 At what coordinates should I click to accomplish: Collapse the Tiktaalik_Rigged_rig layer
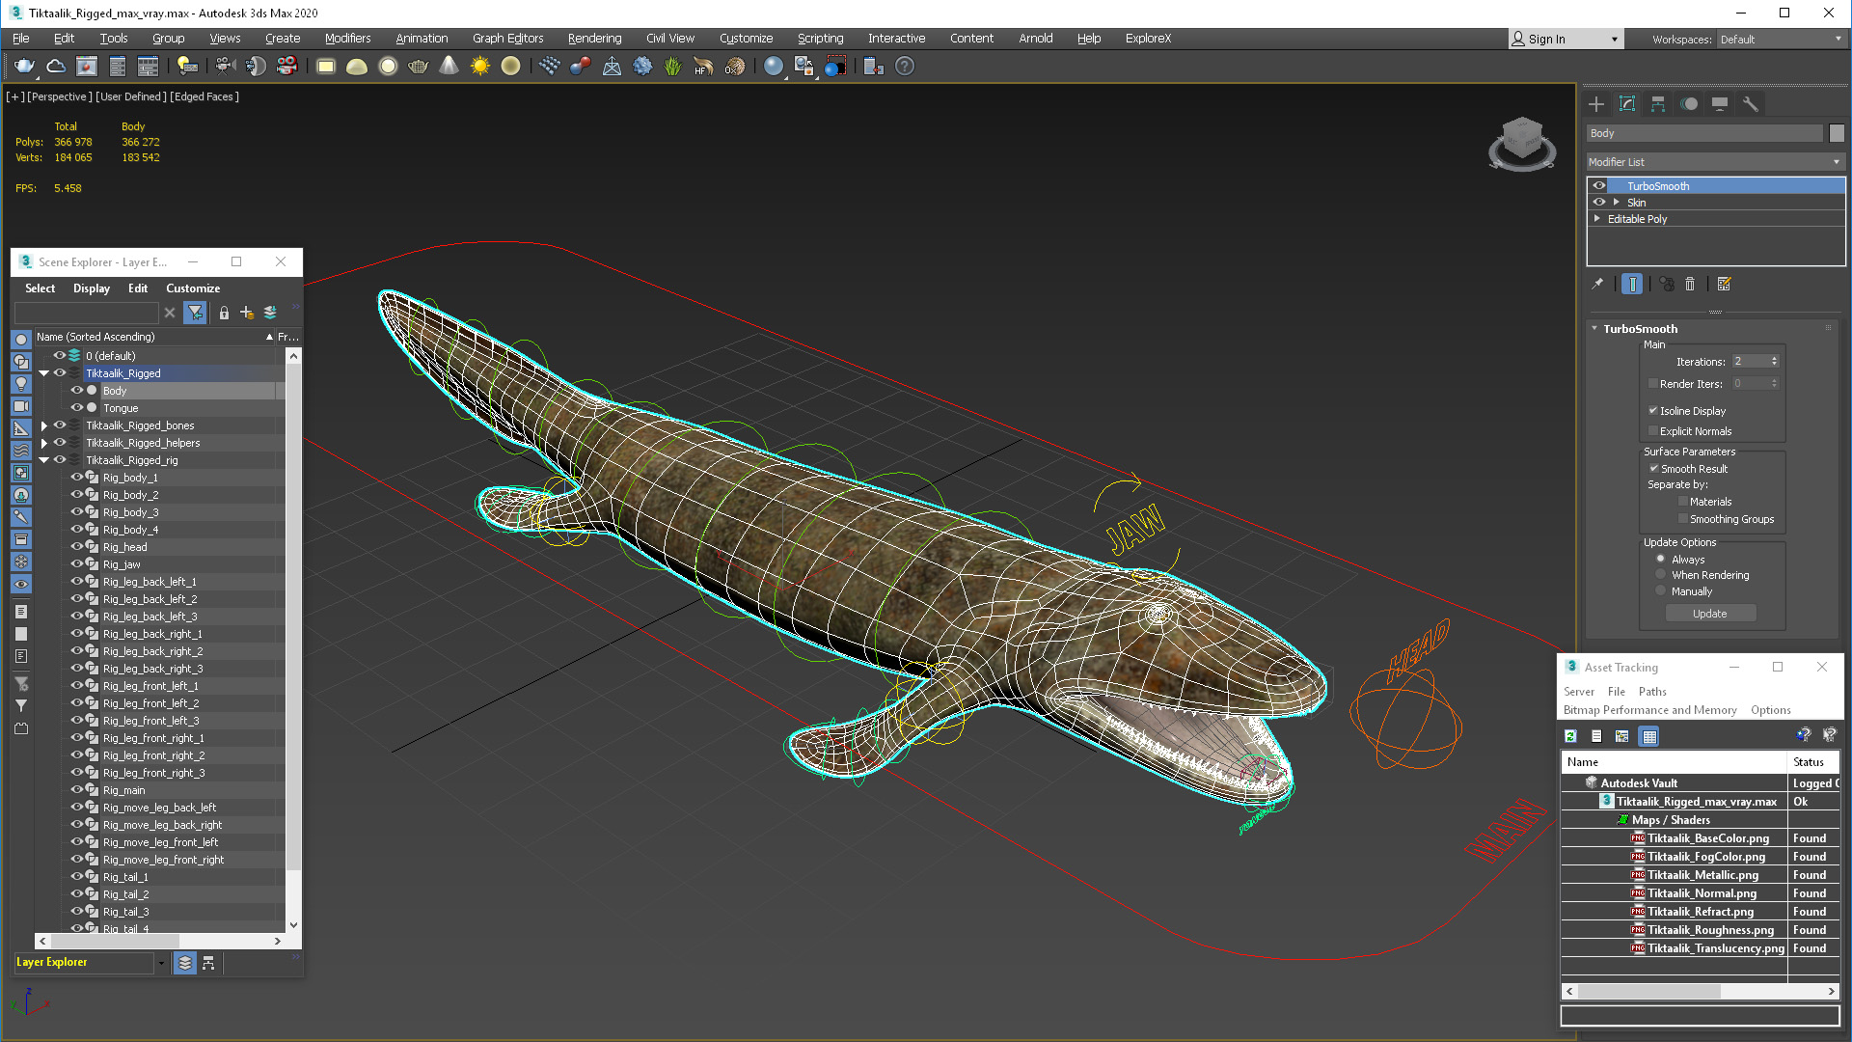43,460
